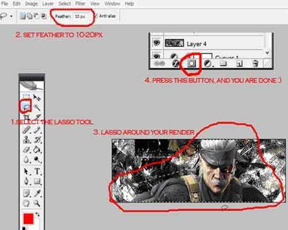Select the Healing Brush tool
Viewport: 288px width, 230px height.
[x=26, y=130]
